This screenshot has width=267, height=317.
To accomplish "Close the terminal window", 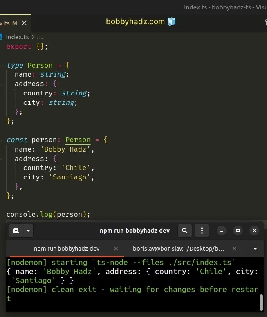I will [254, 231].
